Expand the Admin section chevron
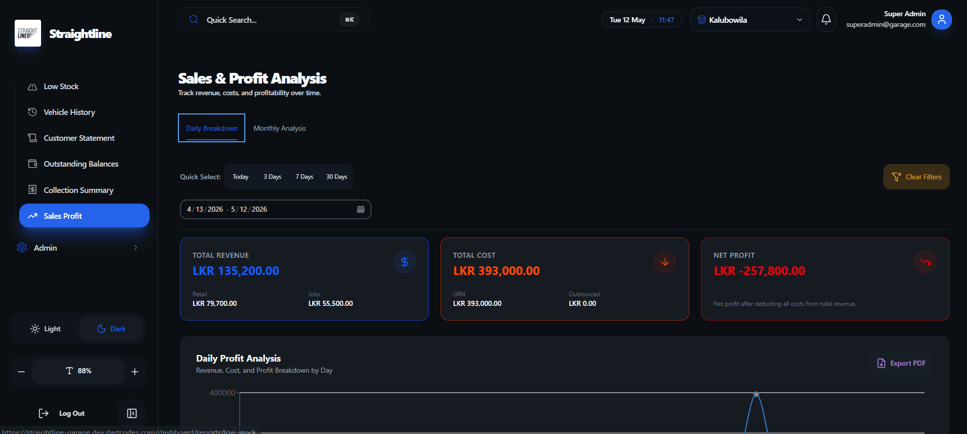Image resolution: width=967 pixels, height=434 pixels. (x=135, y=248)
